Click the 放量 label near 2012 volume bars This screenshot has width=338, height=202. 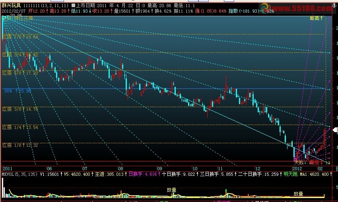[298, 194]
